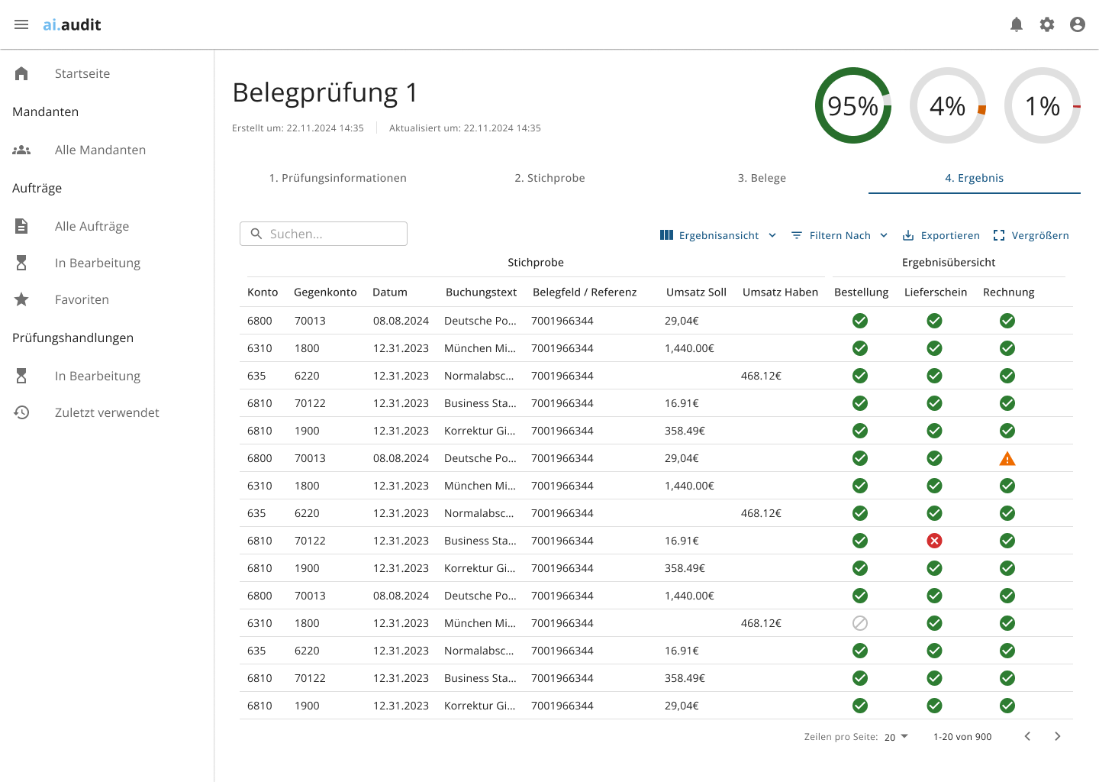Click the Favoriten star icon
The height and width of the screenshot is (782, 1099).
[21, 299]
